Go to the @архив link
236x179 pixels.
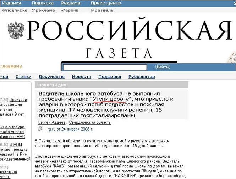click(70, 10)
